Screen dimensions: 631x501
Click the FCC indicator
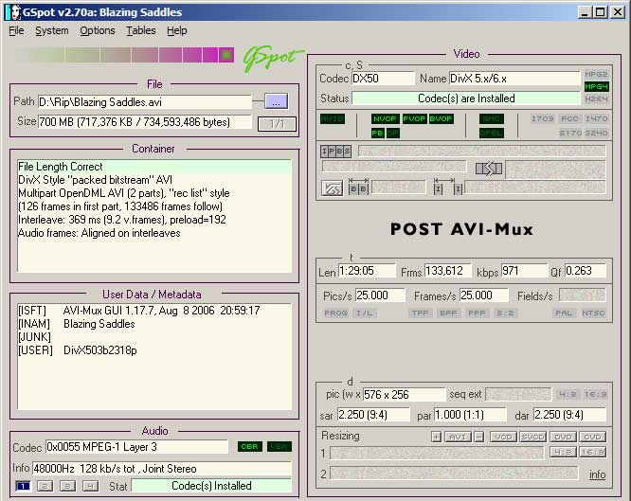click(569, 118)
